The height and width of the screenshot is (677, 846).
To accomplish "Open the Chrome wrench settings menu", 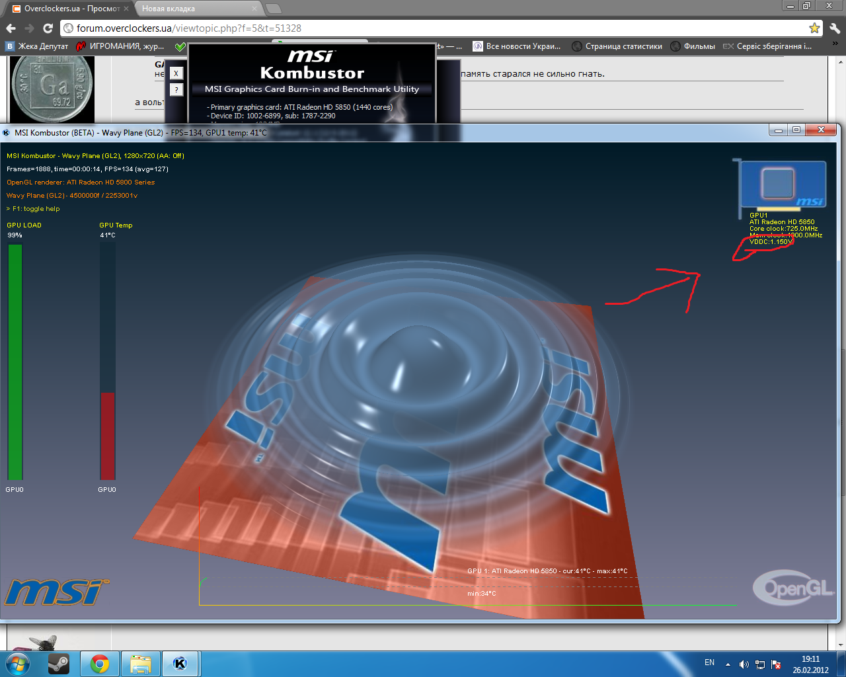I will point(834,28).
